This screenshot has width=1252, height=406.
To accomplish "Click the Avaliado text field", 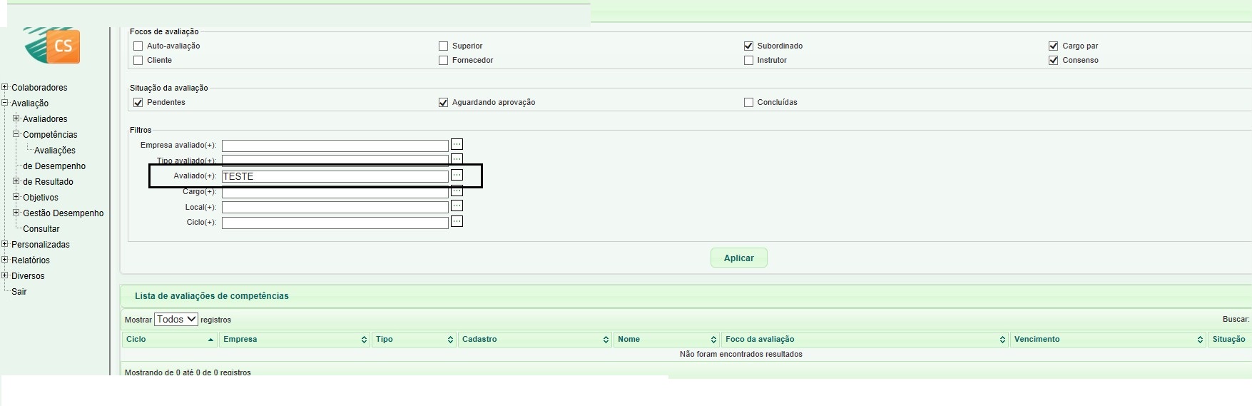I will 335,176.
